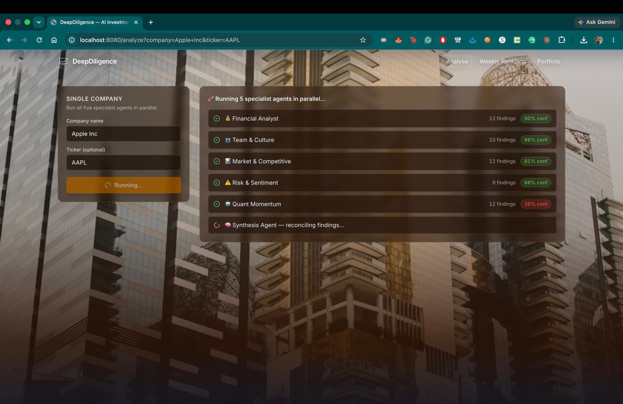Image resolution: width=623 pixels, height=404 pixels.
Task: Click the Ticker field containing AAPL
Action: click(124, 162)
